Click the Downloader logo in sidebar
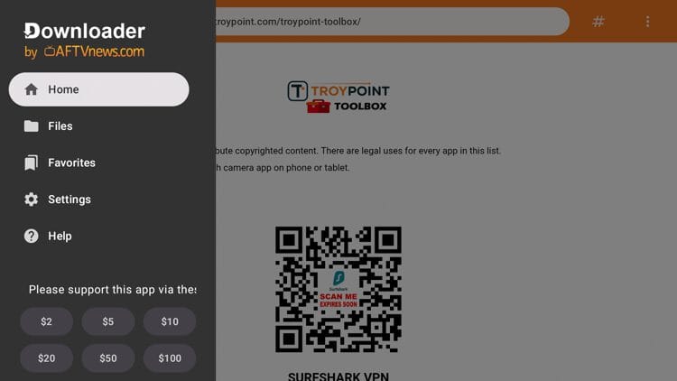677x381 pixels. 85,40
